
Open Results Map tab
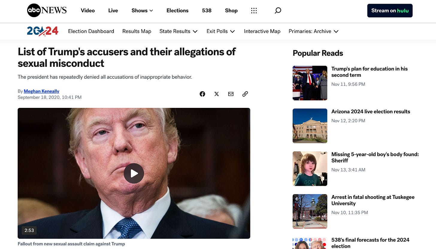pos(137,31)
